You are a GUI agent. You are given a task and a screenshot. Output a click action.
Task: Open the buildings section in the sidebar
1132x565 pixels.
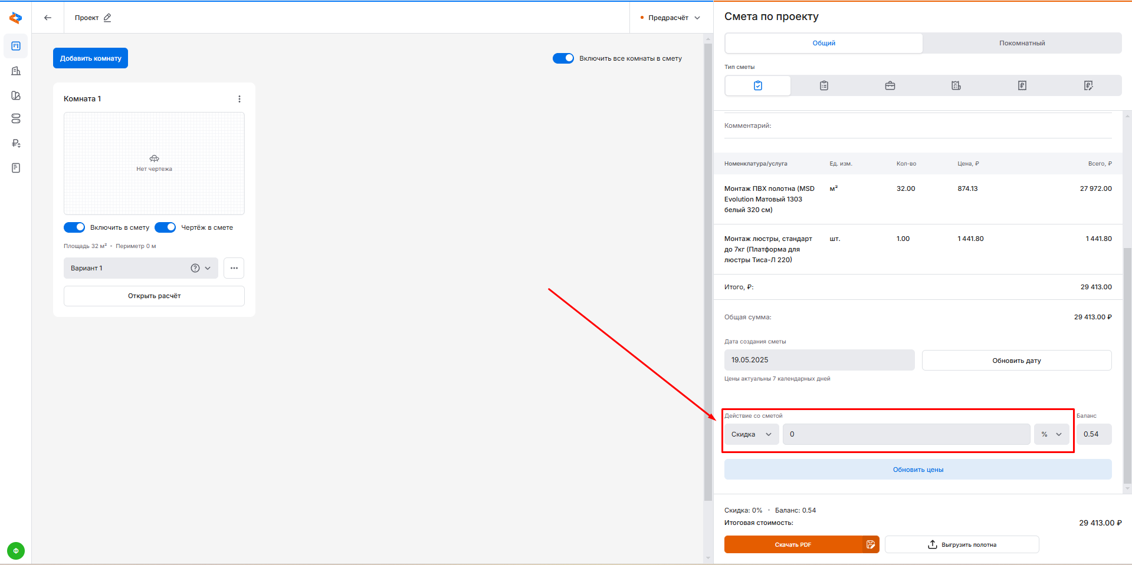click(x=16, y=71)
